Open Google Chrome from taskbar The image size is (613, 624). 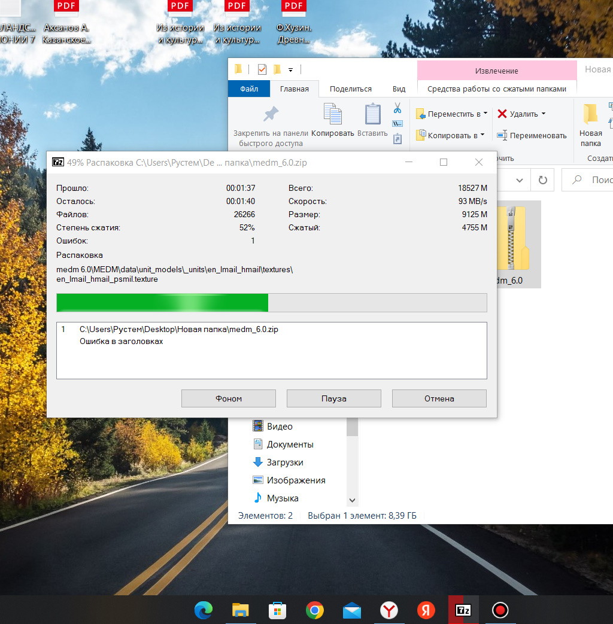tap(315, 610)
